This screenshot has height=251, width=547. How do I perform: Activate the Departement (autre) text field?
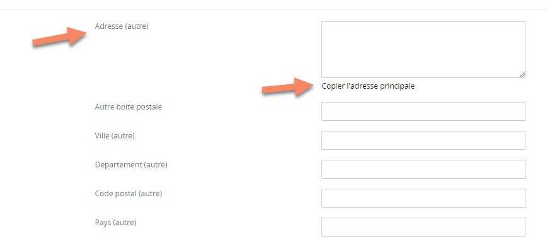tap(423, 169)
